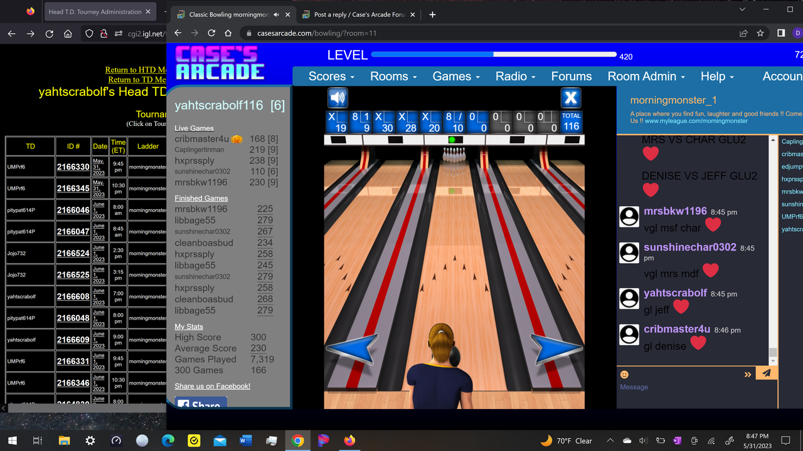Send the chat message with the paper plane

pos(766,373)
